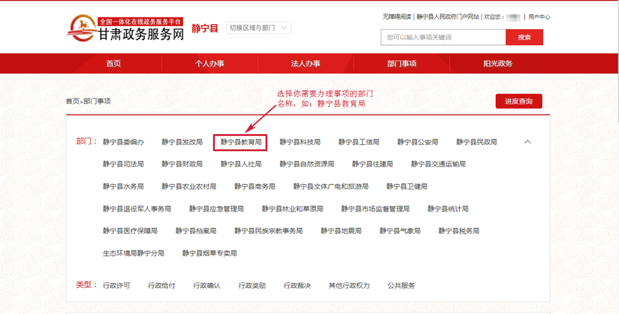Image resolution: width=619 pixels, height=314 pixels.
Task: Open the 部门事项 navigation tab
Action: point(401,63)
